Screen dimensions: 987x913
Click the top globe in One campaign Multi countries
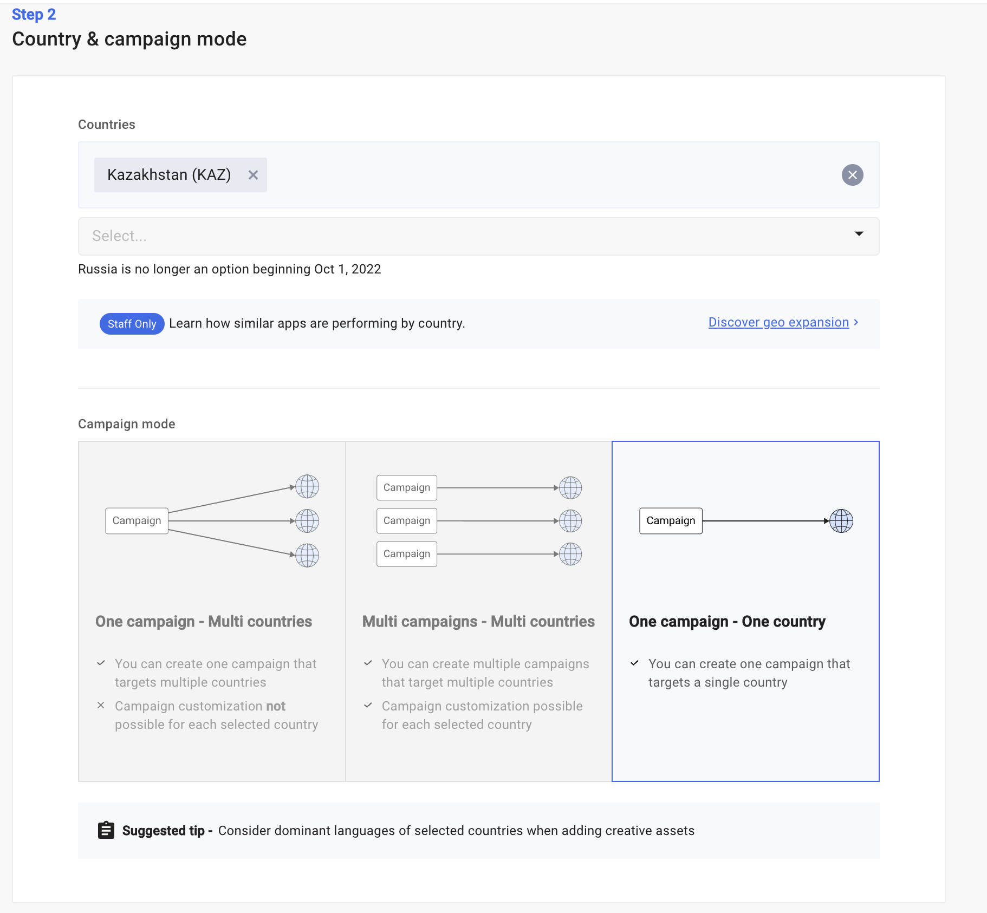pos(307,486)
